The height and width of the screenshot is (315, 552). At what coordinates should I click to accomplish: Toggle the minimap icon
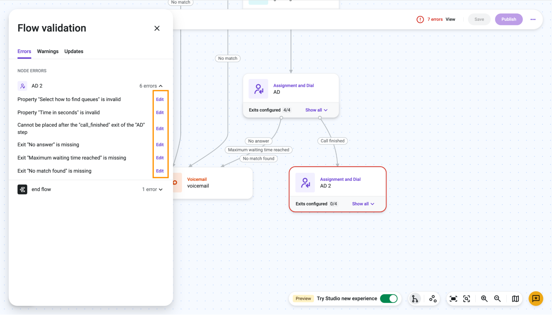515,299
